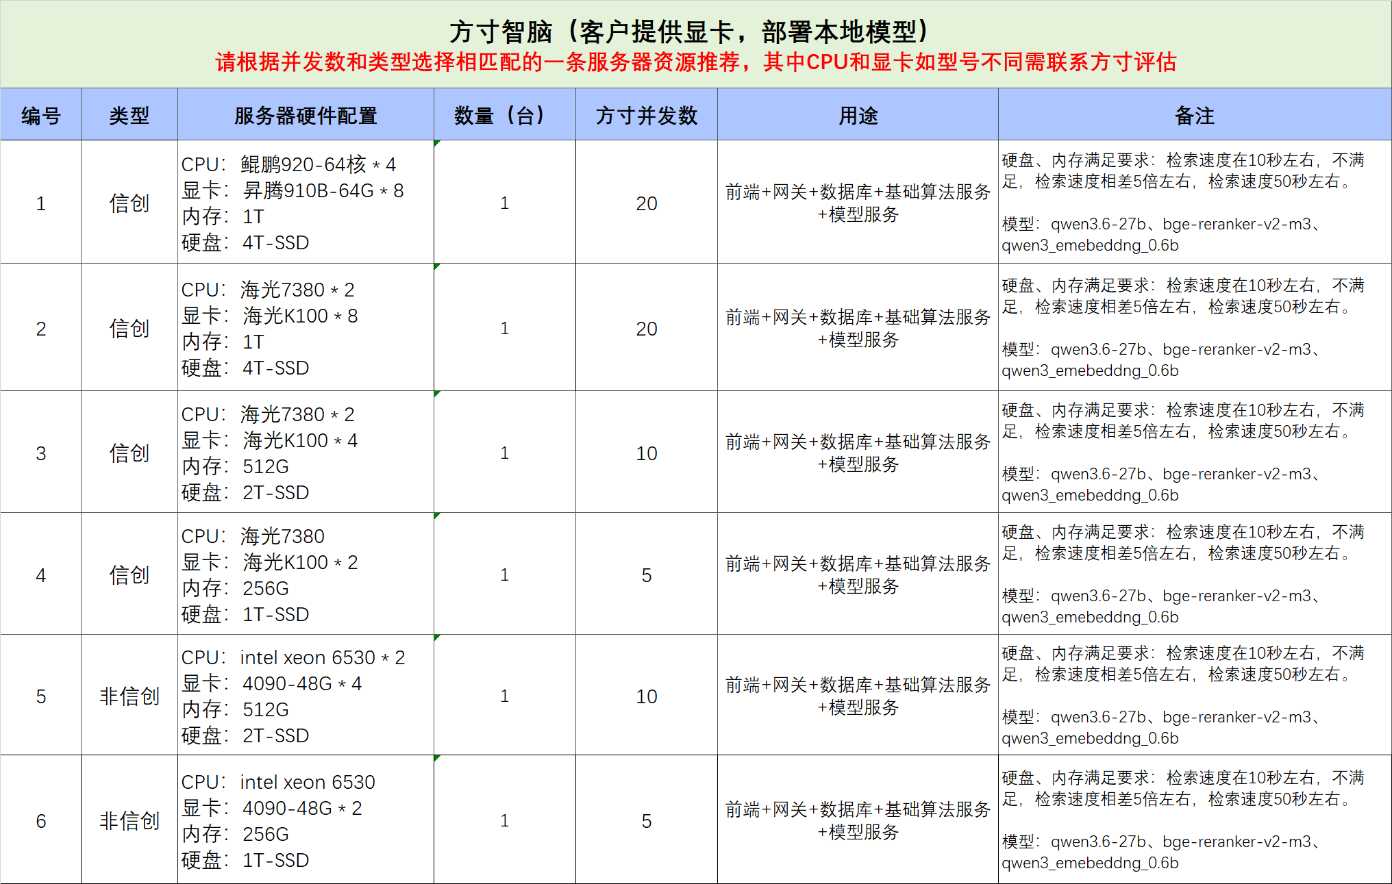Click the 备注 cell in row 2

pyautogui.click(x=1195, y=328)
